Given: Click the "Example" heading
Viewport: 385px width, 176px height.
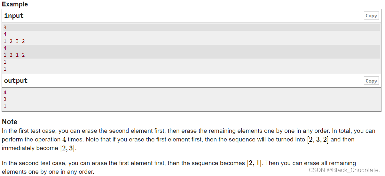Looking at the screenshot, I should point(15,4).
